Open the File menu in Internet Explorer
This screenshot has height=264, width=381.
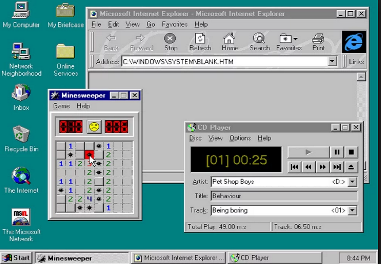pyautogui.click(x=96, y=24)
